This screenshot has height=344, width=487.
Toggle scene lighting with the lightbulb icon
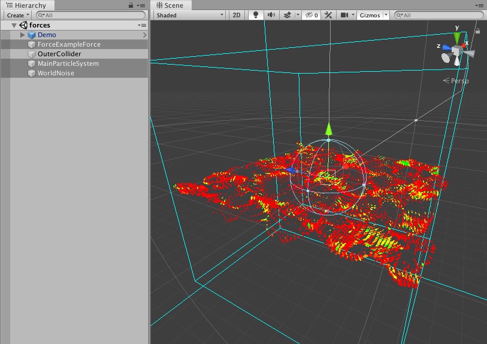click(x=256, y=15)
